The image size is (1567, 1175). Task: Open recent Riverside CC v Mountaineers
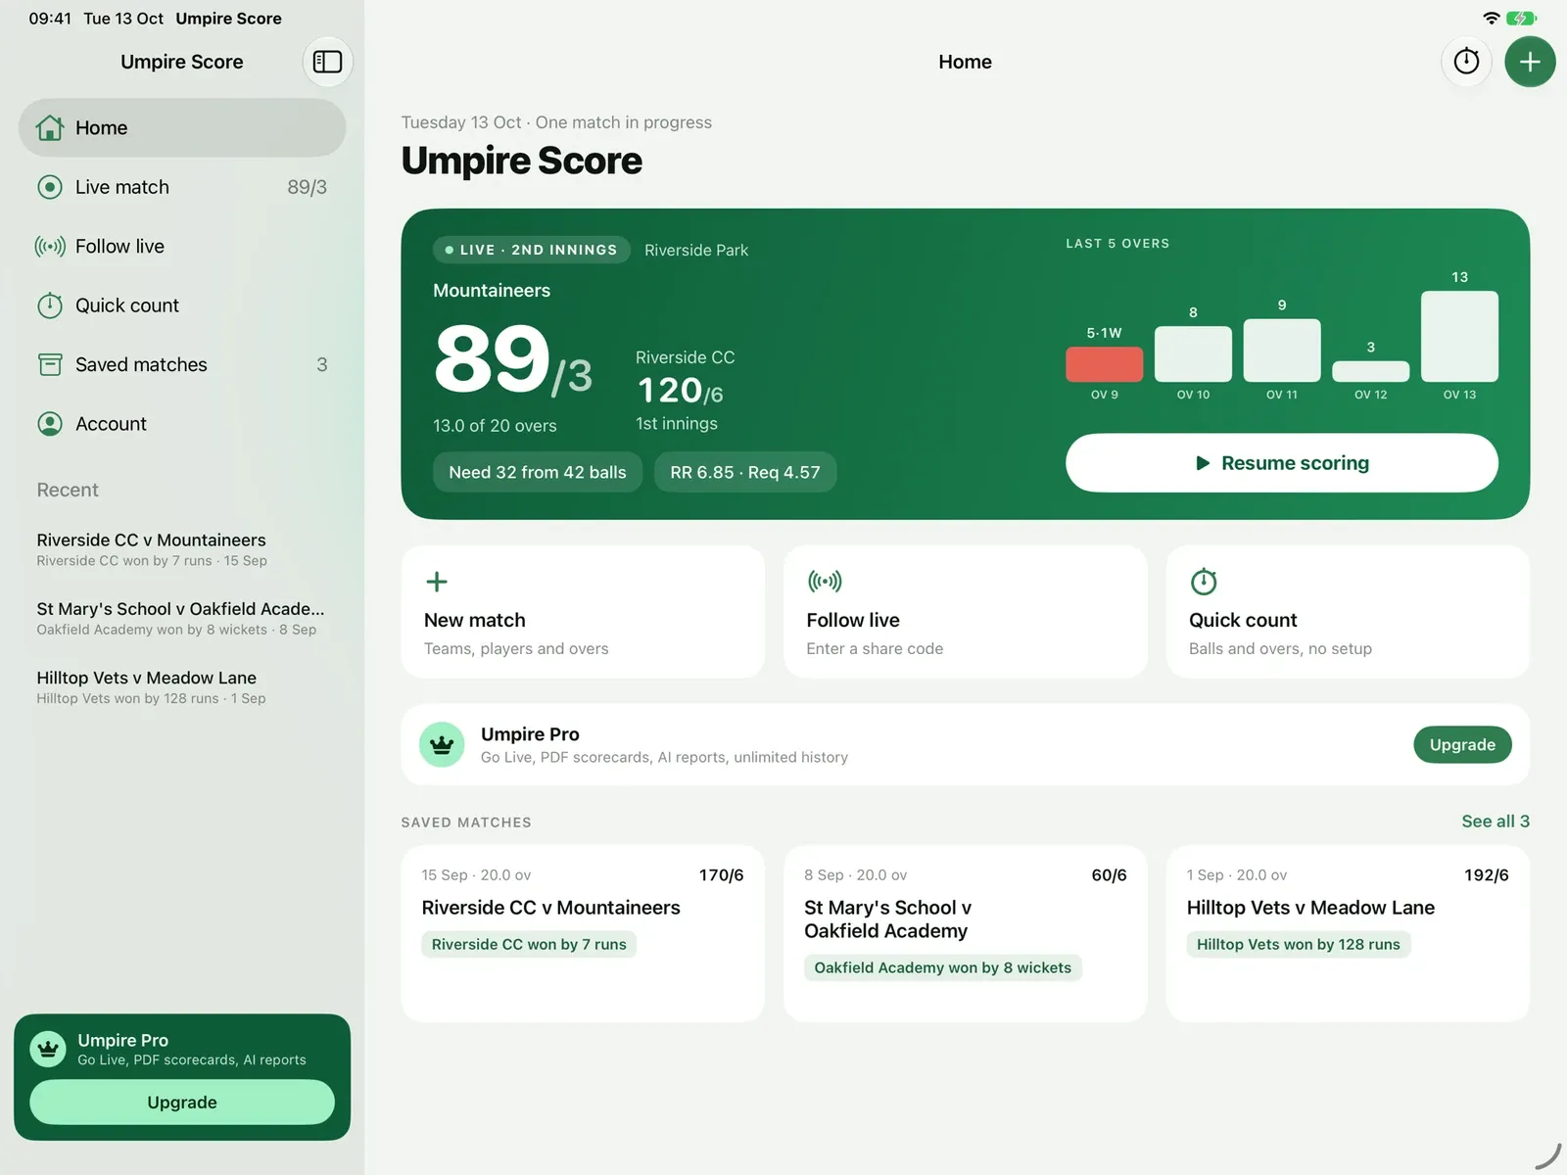tap(182, 549)
